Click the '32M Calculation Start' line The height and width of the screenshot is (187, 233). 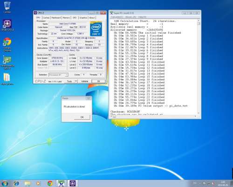[145, 21]
